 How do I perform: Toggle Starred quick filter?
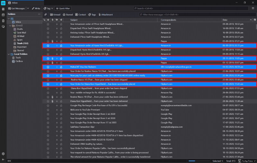68,14
